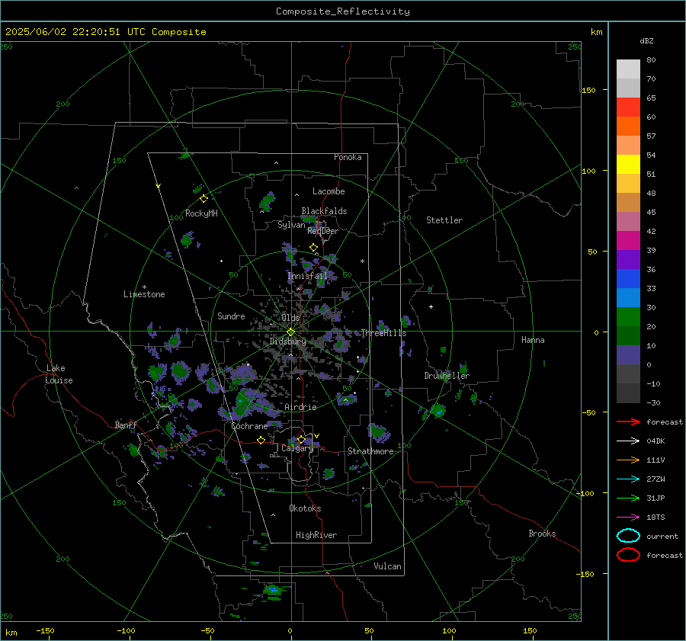Click the Strathmore city label

pyautogui.click(x=370, y=451)
